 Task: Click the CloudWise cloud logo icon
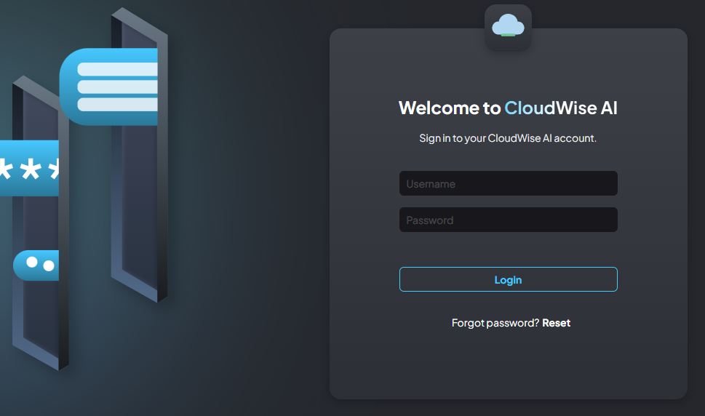[x=508, y=26]
